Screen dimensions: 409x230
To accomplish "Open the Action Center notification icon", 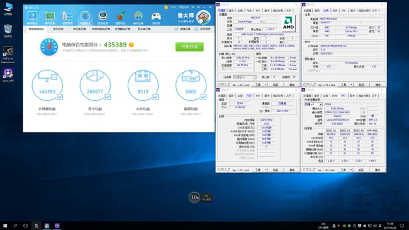I will coord(402,226).
